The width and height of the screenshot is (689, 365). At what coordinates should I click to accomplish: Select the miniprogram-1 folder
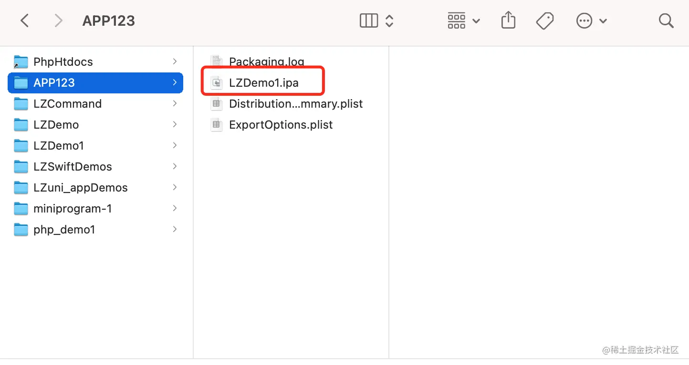click(x=73, y=209)
